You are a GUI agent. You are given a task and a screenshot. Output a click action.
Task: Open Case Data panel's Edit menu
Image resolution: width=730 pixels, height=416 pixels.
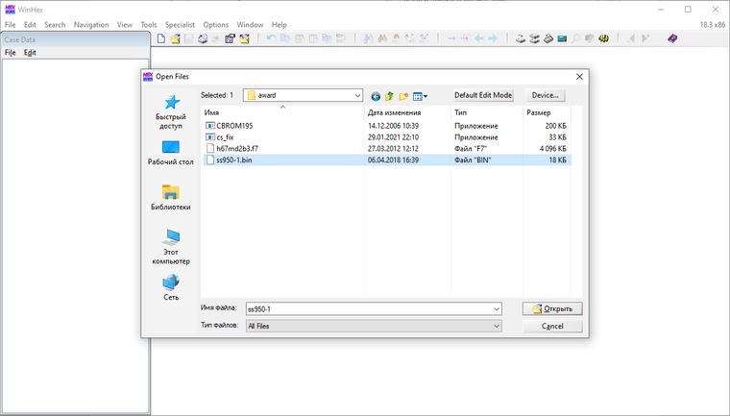(x=30, y=53)
